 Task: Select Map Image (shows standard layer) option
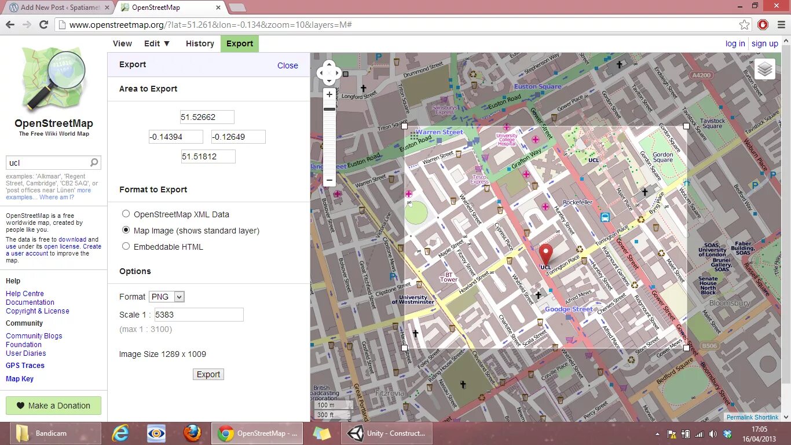coord(126,230)
